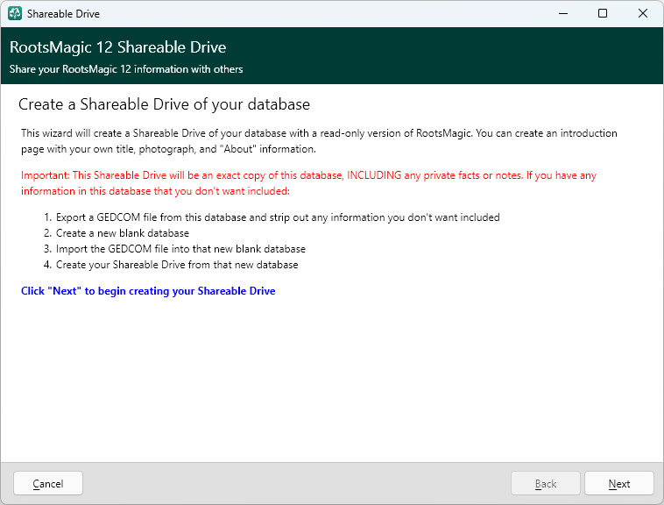Click the disabled Back button
Image resolution: width=664 pixels, height=505 pixels.
546,483
